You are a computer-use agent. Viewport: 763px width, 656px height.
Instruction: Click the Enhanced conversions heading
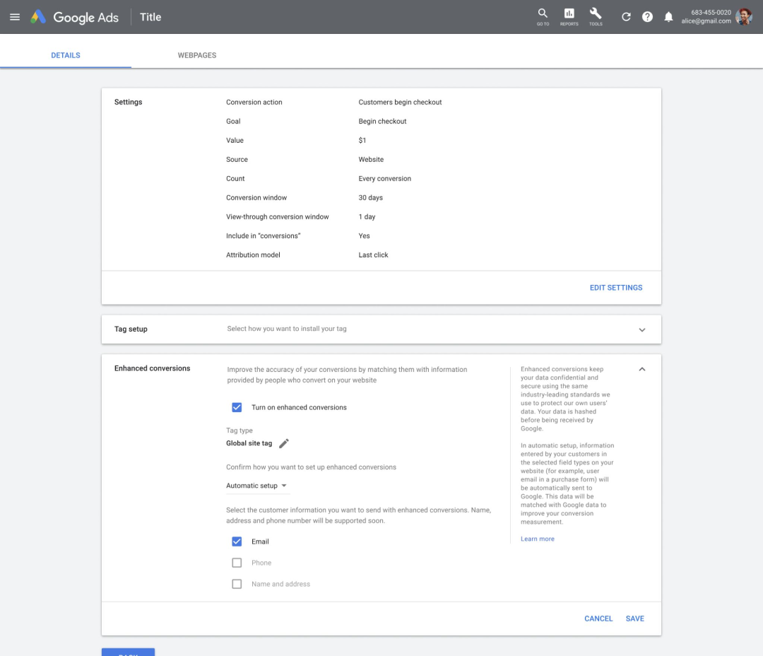click(x=153, y=368)
